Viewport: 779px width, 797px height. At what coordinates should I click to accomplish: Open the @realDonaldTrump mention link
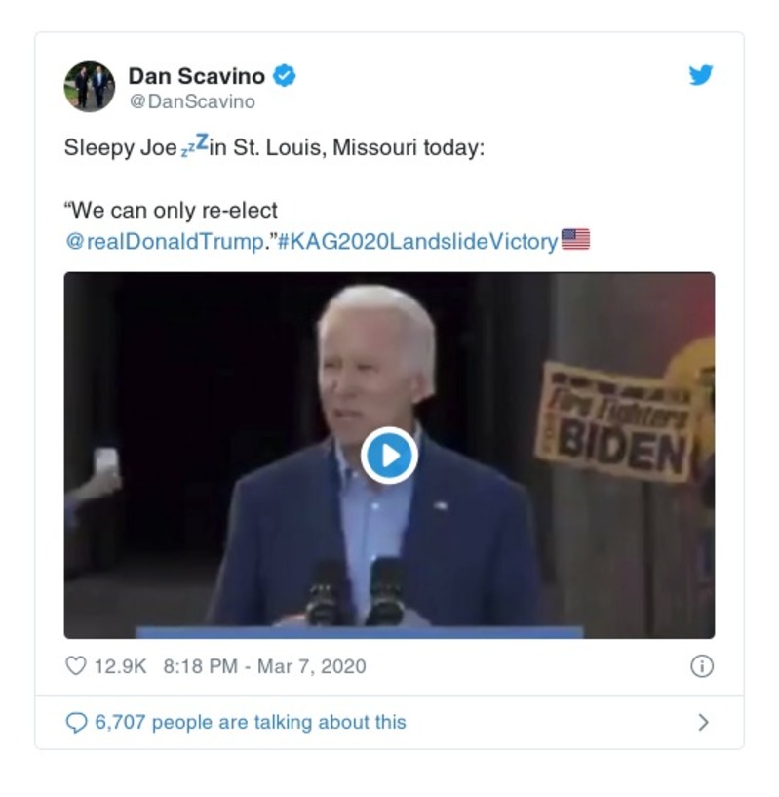coord(164,241)
